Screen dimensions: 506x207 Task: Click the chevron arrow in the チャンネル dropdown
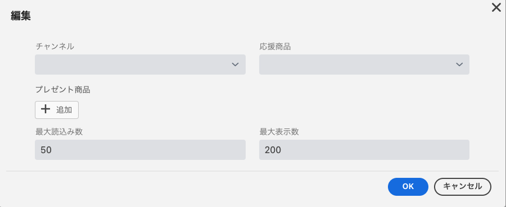pyautogui.click(x=235, y=65)
